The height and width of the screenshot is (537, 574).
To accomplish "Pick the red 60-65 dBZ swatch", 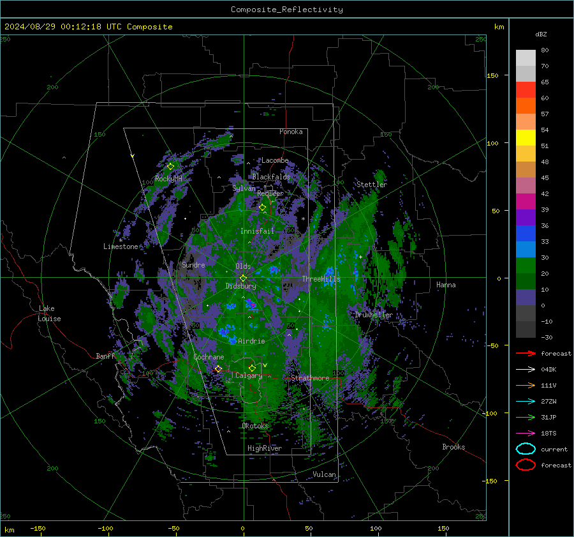I will (526, 90).
